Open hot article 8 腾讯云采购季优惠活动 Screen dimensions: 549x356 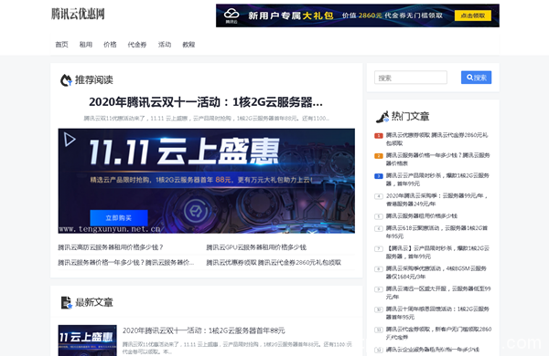(436, 273)
